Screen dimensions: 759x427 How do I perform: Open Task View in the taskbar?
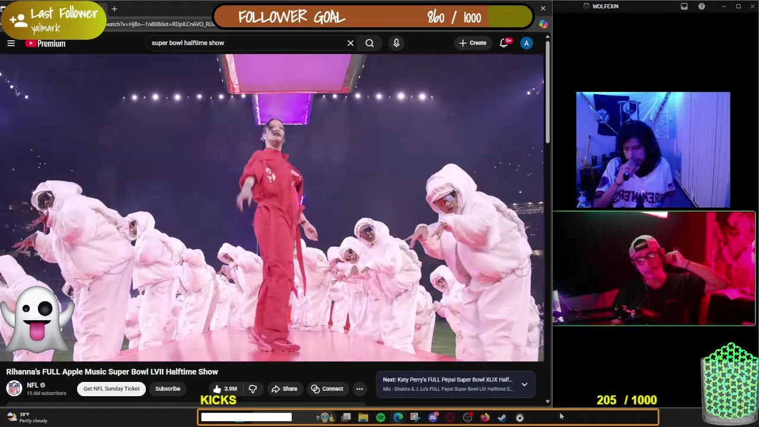point(346,418)
